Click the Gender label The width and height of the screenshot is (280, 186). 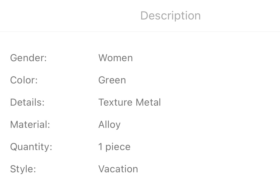(28, 58)
